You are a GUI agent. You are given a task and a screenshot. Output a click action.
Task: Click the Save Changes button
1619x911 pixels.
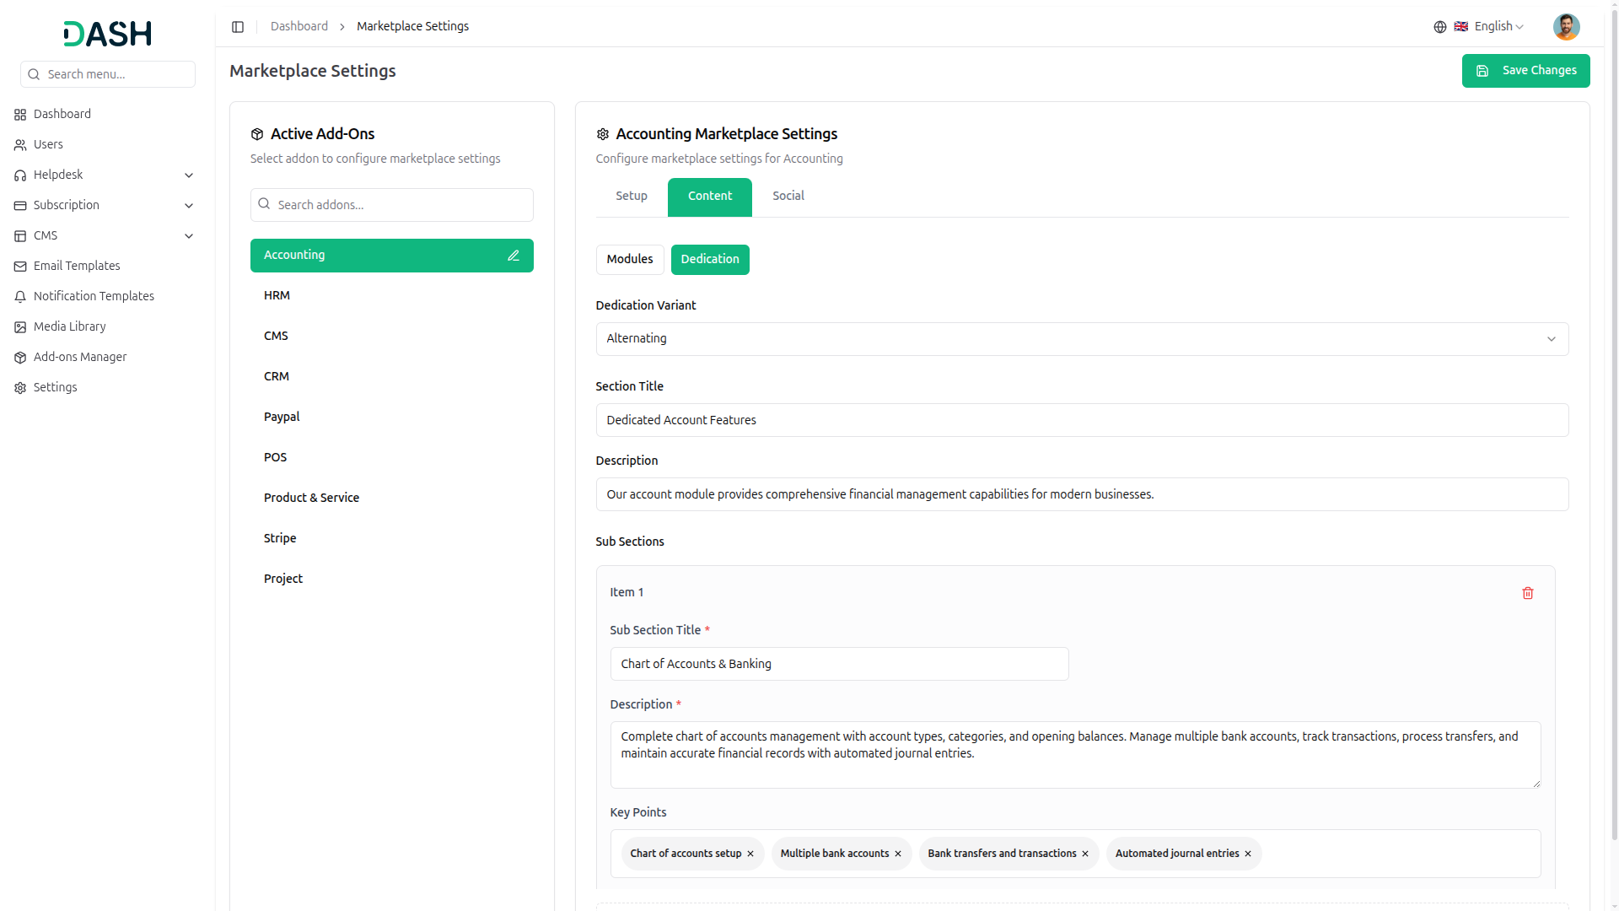[1525, 71]
